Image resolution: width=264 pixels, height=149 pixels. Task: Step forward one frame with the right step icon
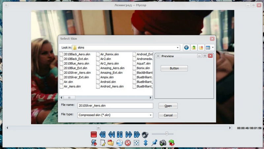click(137, 134)
